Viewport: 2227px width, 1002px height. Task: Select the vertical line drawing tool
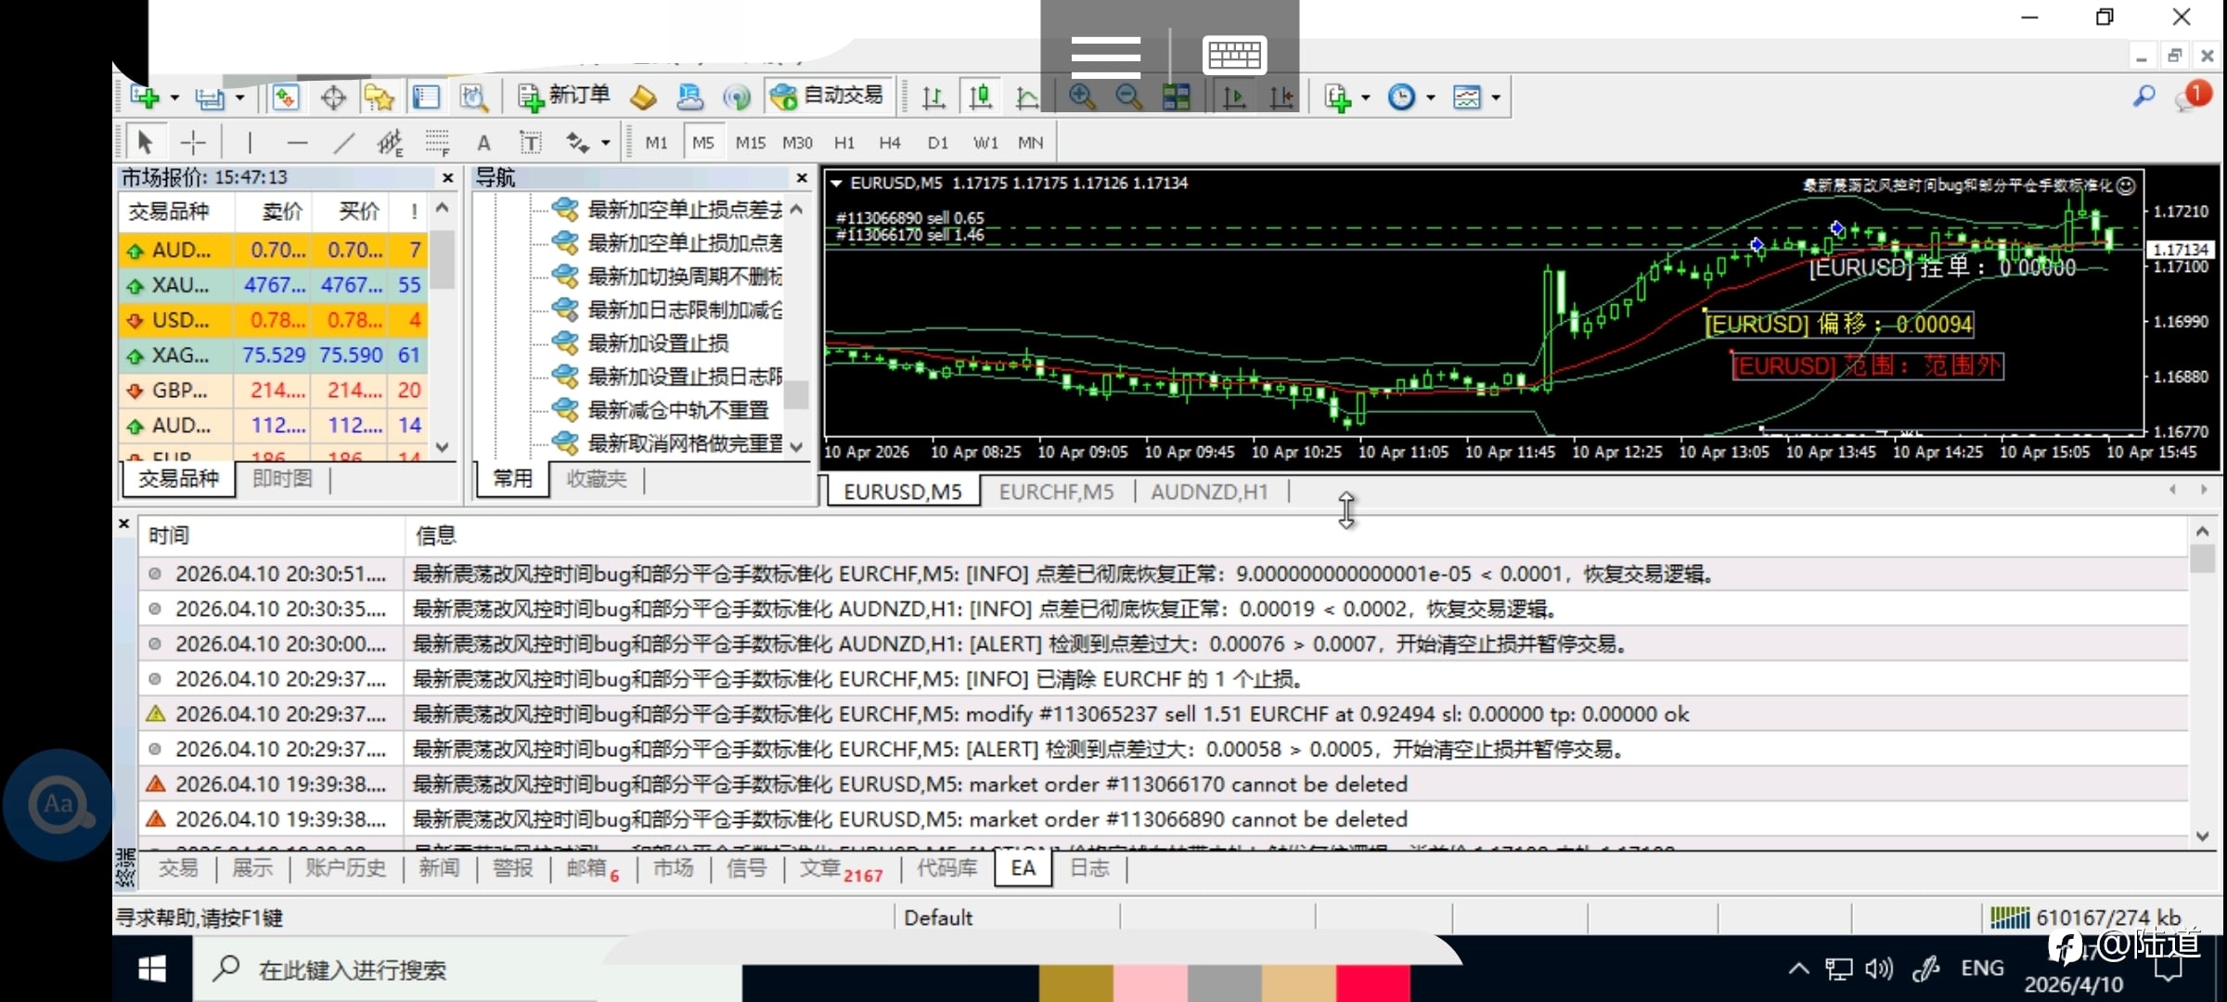tap(249, 143)
